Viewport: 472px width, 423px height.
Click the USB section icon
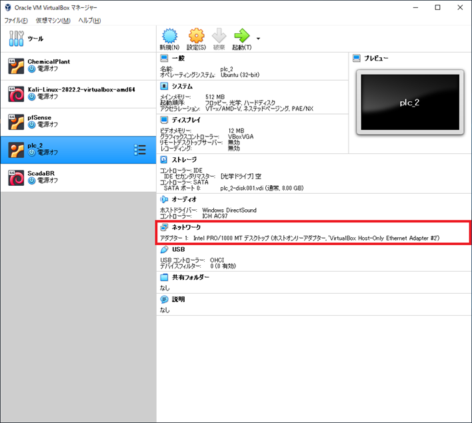click(x=164, y=249)
